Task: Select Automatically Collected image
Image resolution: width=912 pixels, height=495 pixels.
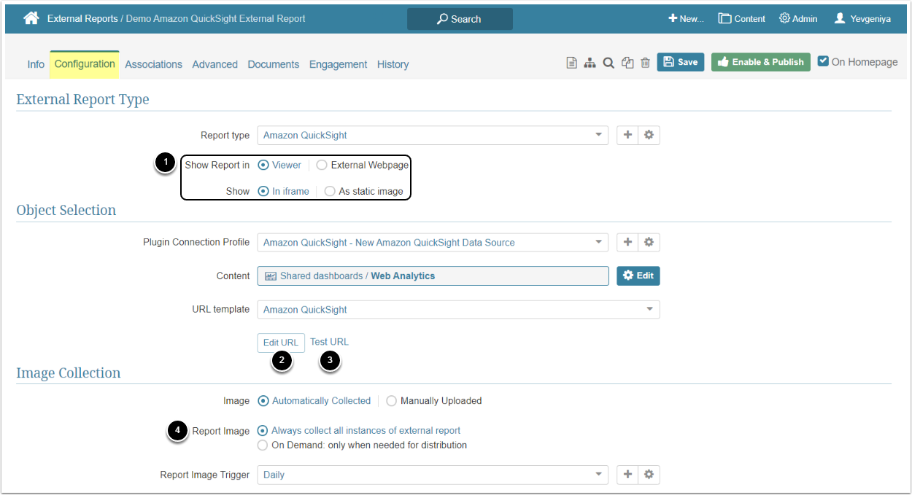Action: (264, 401)
